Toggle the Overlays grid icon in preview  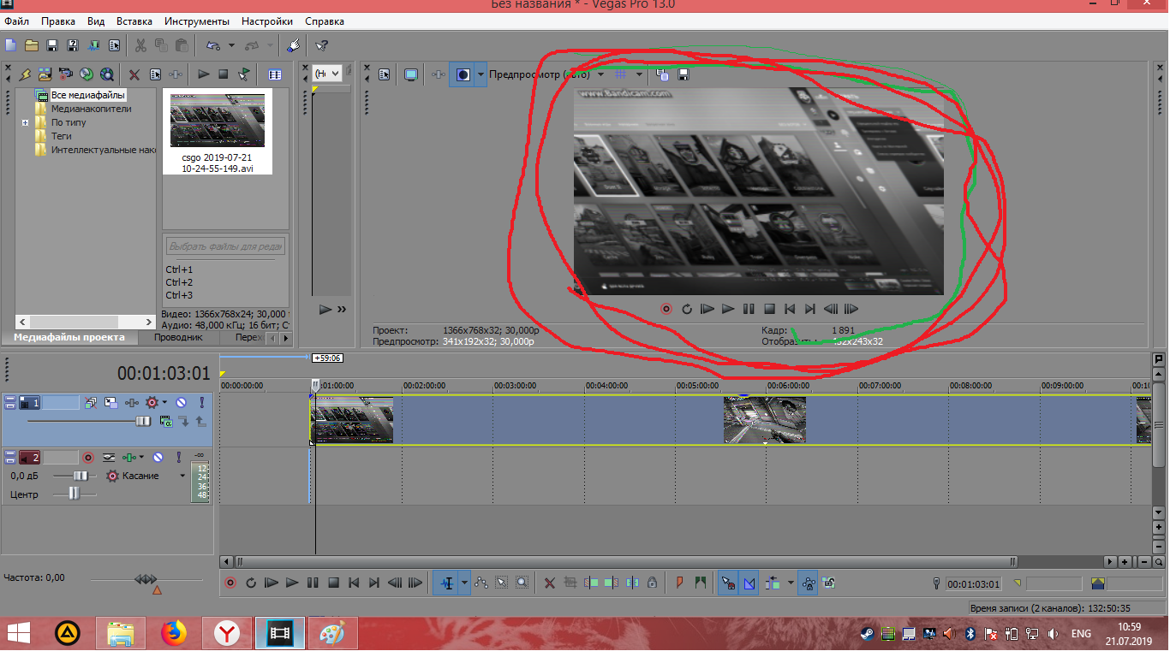[x=622, y=74]
